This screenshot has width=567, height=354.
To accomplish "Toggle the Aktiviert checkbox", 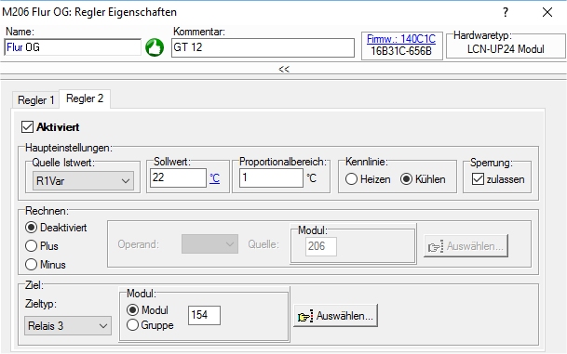I will (x=28, y=127).
